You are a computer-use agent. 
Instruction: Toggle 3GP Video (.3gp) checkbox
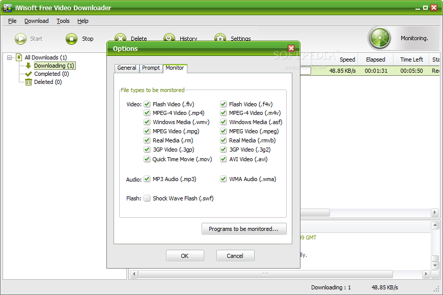147,150
